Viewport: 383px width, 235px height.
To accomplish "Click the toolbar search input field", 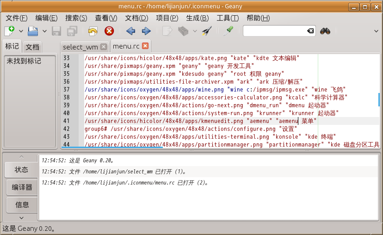I will click(275, 31).
